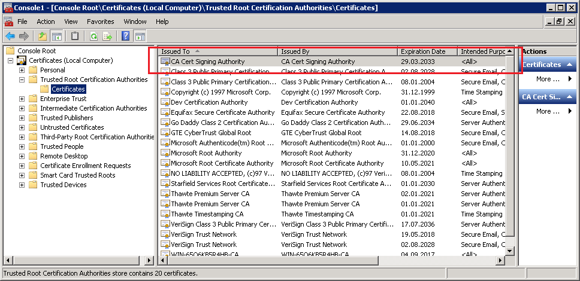This screenshot has width=580, height=281.
Task: Click certificate icon of Copyright (c) 1997 Microsoft Corp.
Action: (x=165, y=92)
